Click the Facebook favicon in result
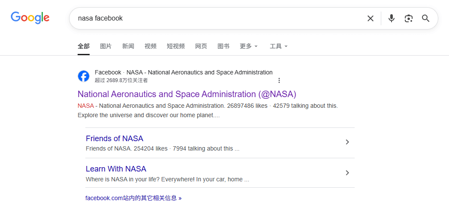The height and width of the screenshot is (207, 449). 84,76
